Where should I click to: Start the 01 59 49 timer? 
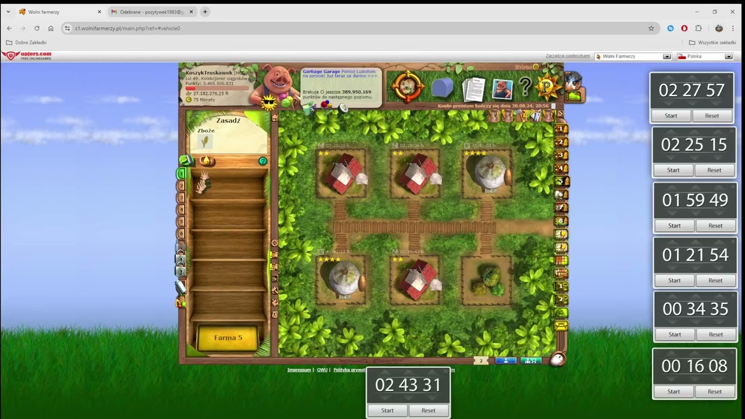(x=674, y=226)
